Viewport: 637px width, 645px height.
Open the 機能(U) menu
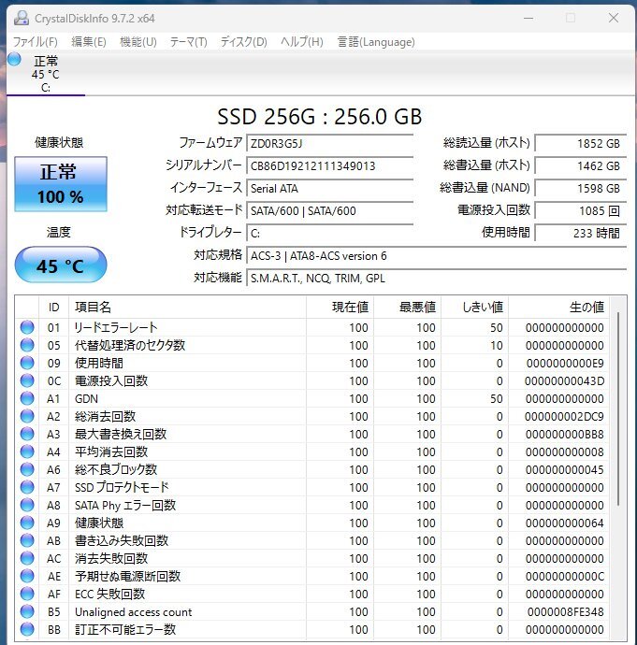[138, 42]
